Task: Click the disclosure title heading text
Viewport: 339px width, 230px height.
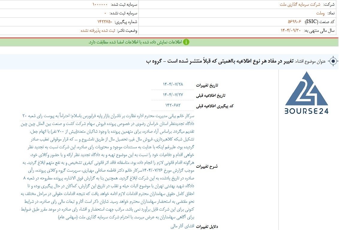Action: click(x=220, y=61)
